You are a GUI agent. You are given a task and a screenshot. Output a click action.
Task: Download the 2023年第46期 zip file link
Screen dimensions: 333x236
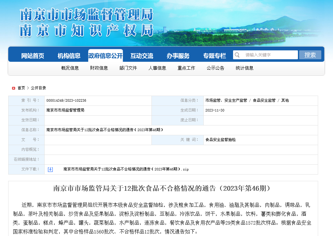tap(126, 169)
